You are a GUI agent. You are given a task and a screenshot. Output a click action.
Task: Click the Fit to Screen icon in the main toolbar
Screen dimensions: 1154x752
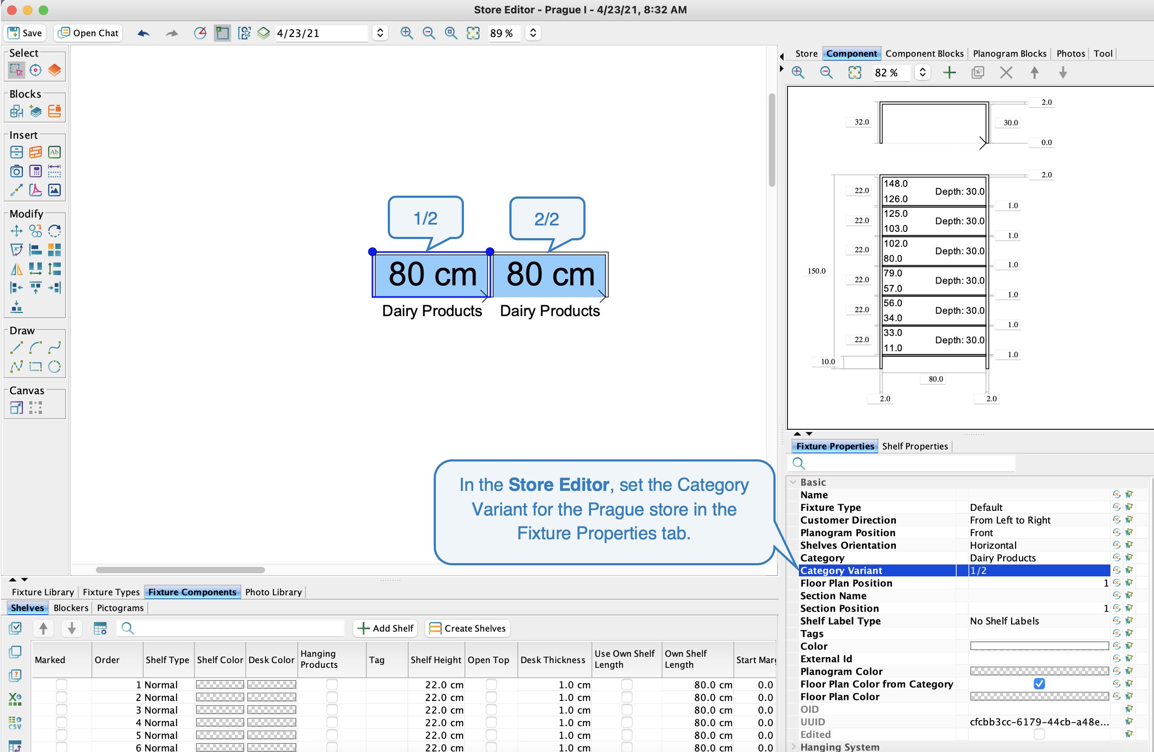pos(473,33)
